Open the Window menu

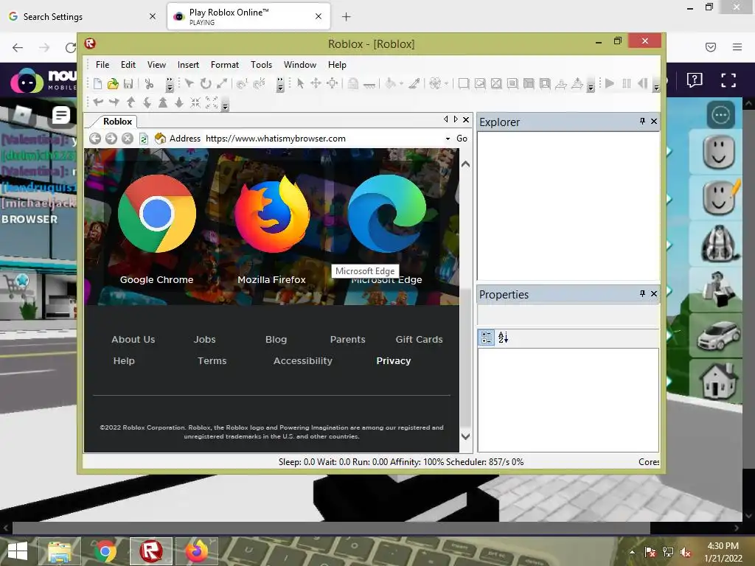(299, 65)
